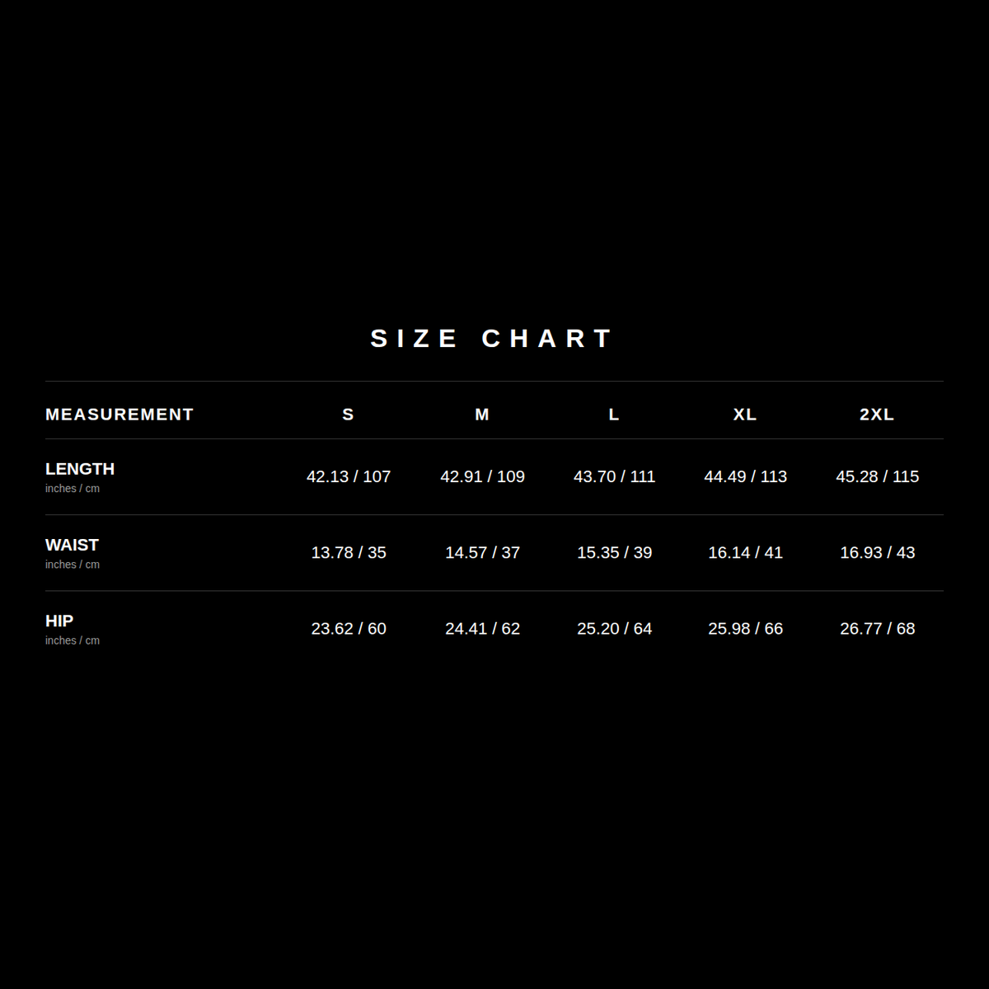Click the SIZE CHART title

(x=492, y=338)
